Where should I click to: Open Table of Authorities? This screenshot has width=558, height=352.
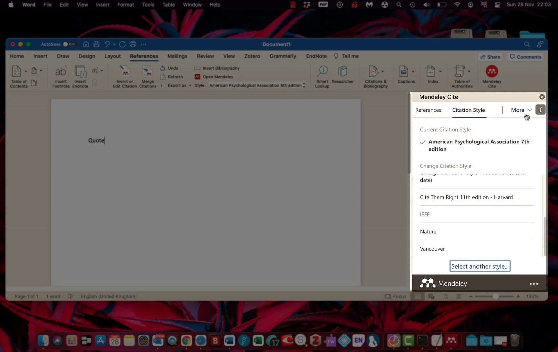(462, 77)
